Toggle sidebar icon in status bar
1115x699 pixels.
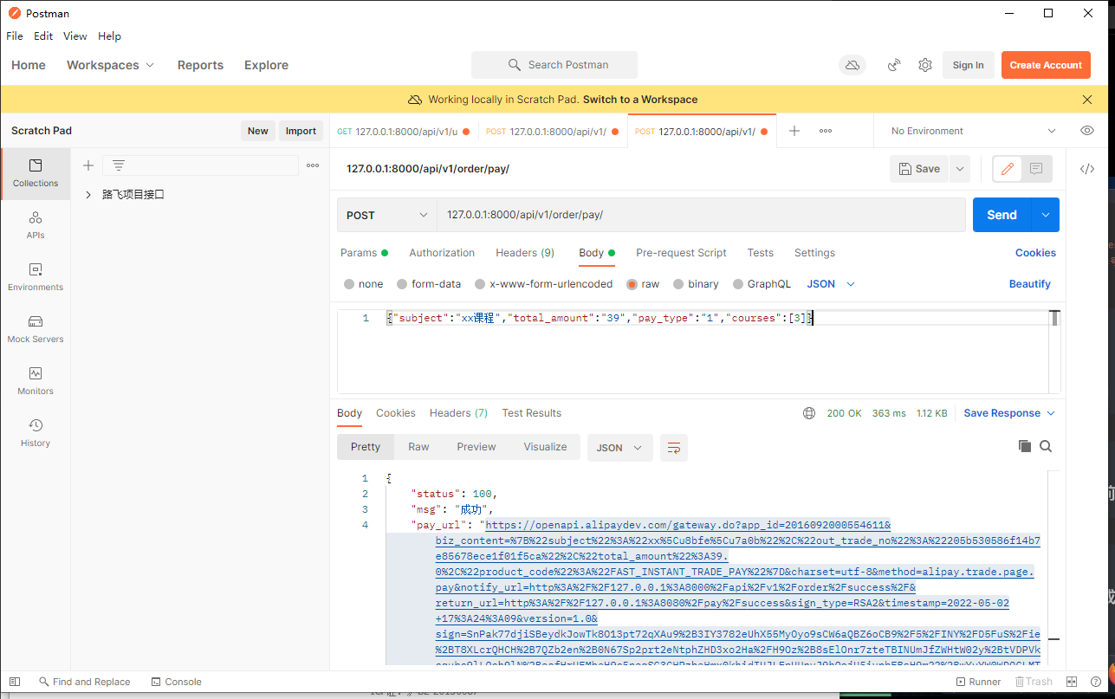15,682
